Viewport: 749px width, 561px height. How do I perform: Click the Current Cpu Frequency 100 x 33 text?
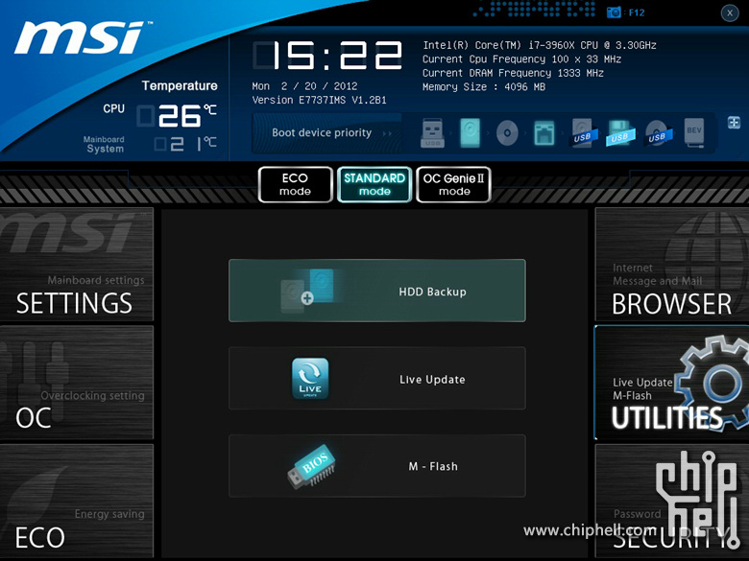point(521,59)
